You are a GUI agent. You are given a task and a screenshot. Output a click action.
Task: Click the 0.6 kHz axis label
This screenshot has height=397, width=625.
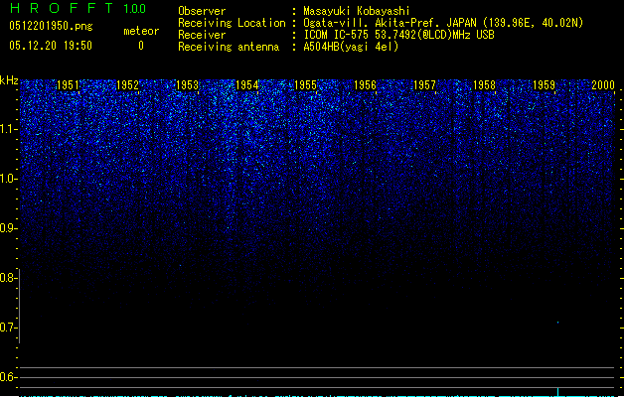click(x=8, y=377)
